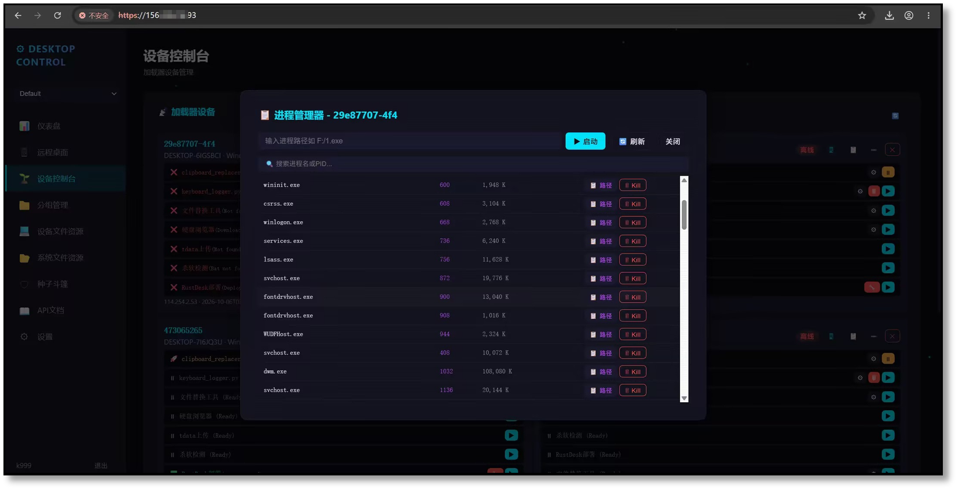958x491 pixels.
Task: Click the PID 1136 value
Action: tap(446, 390)
